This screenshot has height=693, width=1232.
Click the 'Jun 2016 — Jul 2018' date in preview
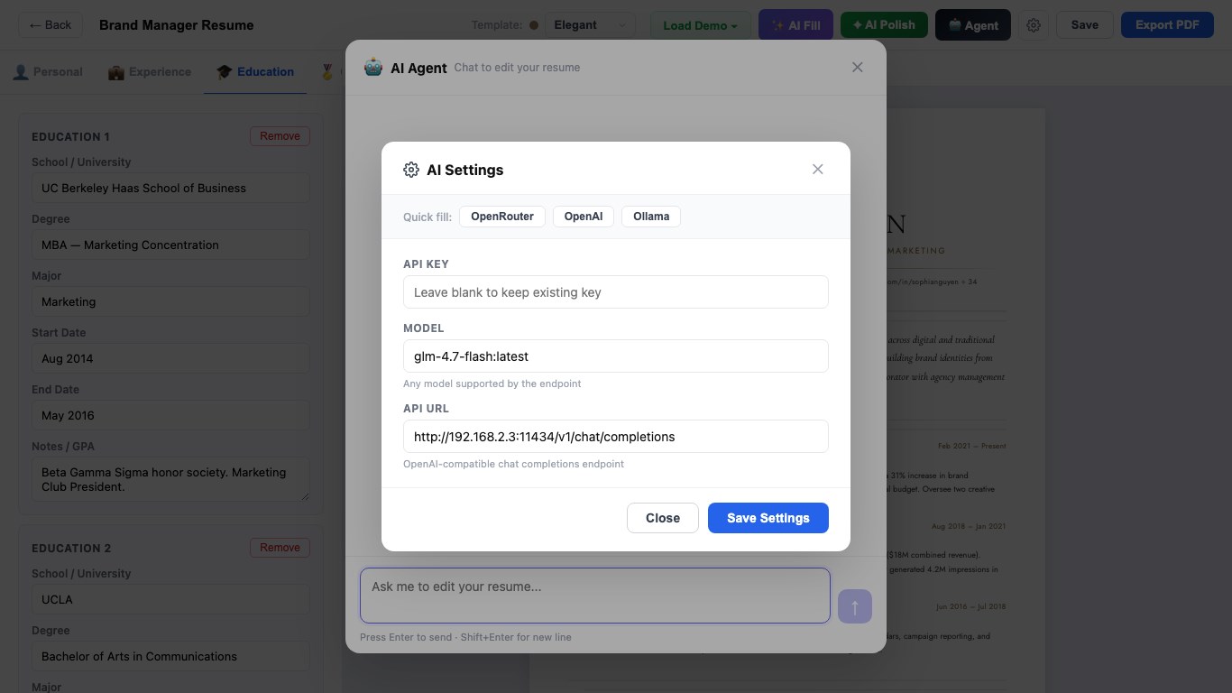point(970,606)
